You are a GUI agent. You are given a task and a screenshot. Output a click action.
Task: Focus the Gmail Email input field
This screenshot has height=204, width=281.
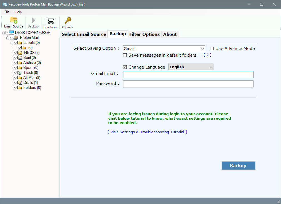coord(188,74)
